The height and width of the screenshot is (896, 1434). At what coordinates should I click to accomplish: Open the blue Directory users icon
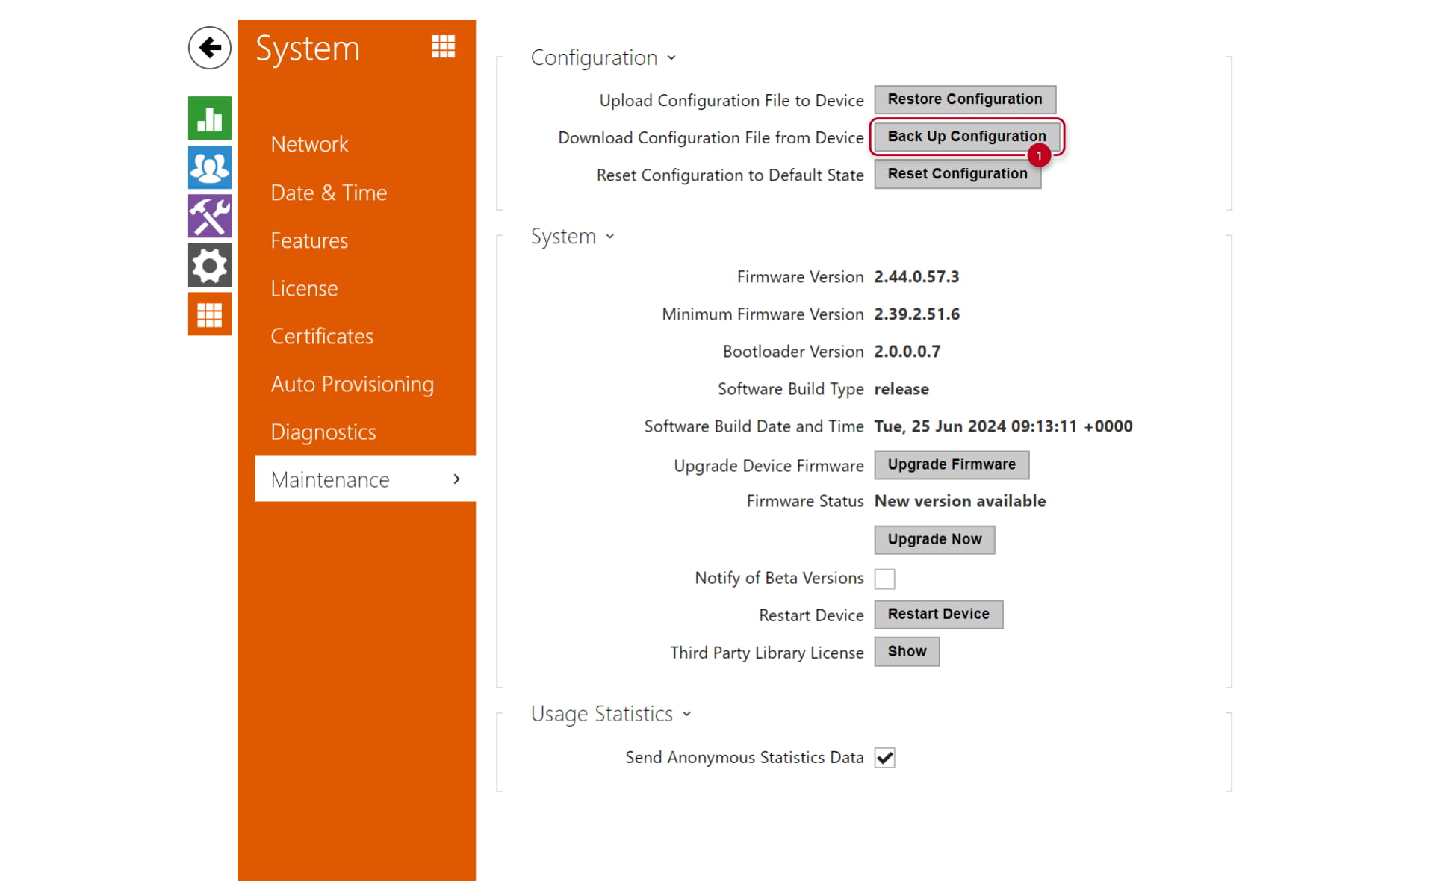209,167
